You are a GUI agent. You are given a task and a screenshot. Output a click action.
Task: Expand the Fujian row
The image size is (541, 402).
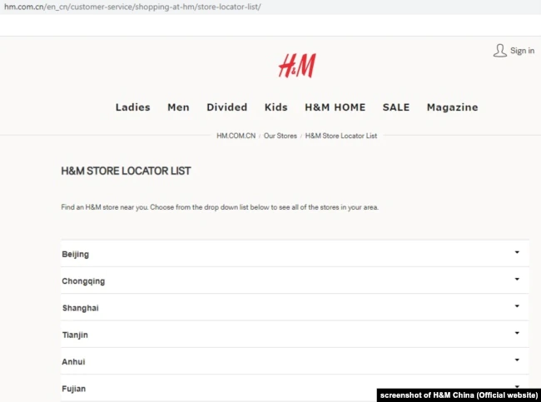pyautogui.click(x=516, y=385)
